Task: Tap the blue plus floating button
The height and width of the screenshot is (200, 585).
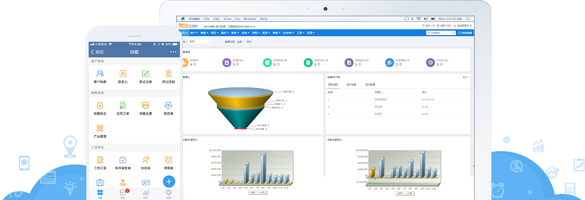Action: [x=169, y=182]
